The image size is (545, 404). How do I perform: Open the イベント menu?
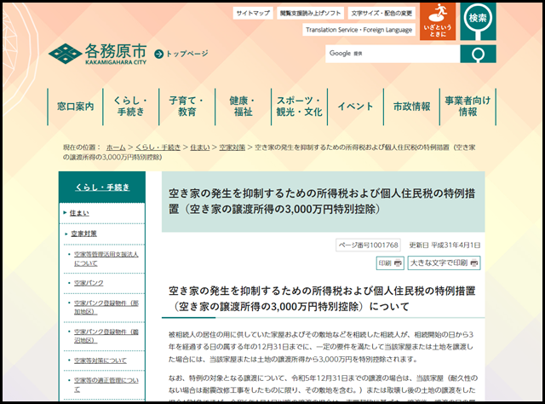pos(355,107)
